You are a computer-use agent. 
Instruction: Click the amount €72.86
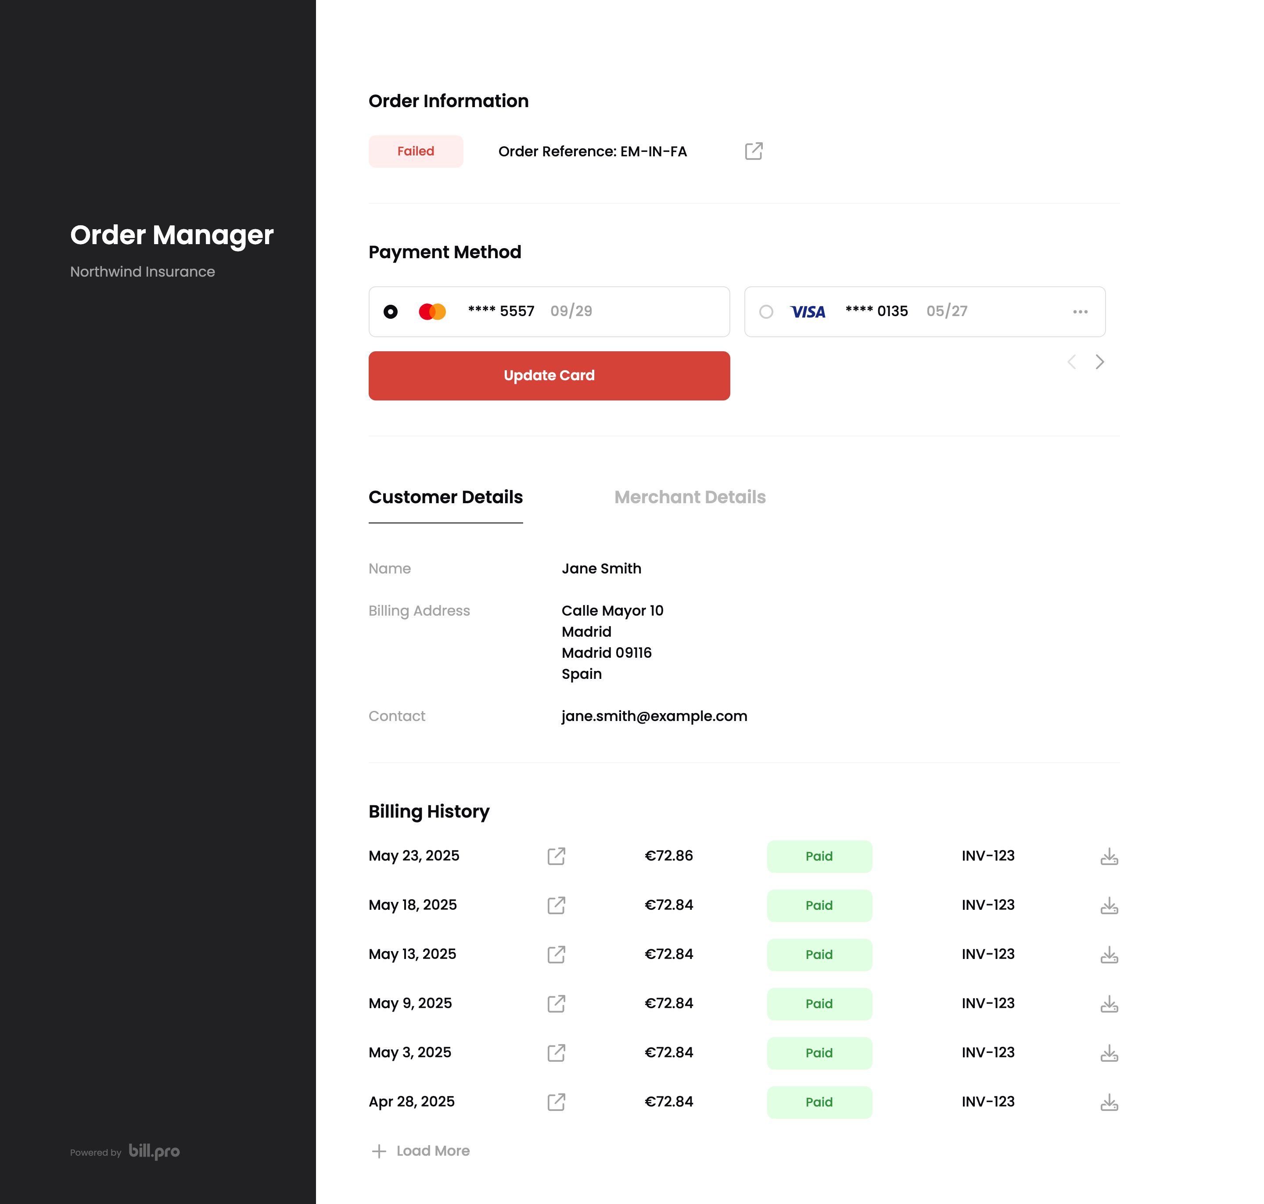[668, 855]
